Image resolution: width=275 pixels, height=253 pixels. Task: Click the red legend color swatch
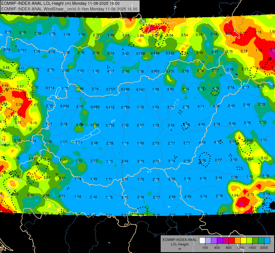[232, 241]
